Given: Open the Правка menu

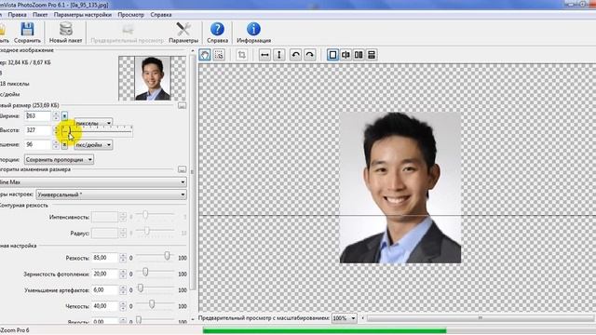Looking at the screenshot, I should click(17, 15).
